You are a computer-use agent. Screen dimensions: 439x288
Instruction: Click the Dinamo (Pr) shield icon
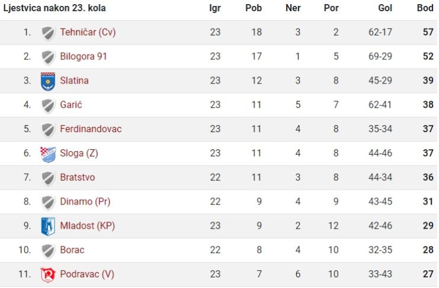[x=48, y=203]
